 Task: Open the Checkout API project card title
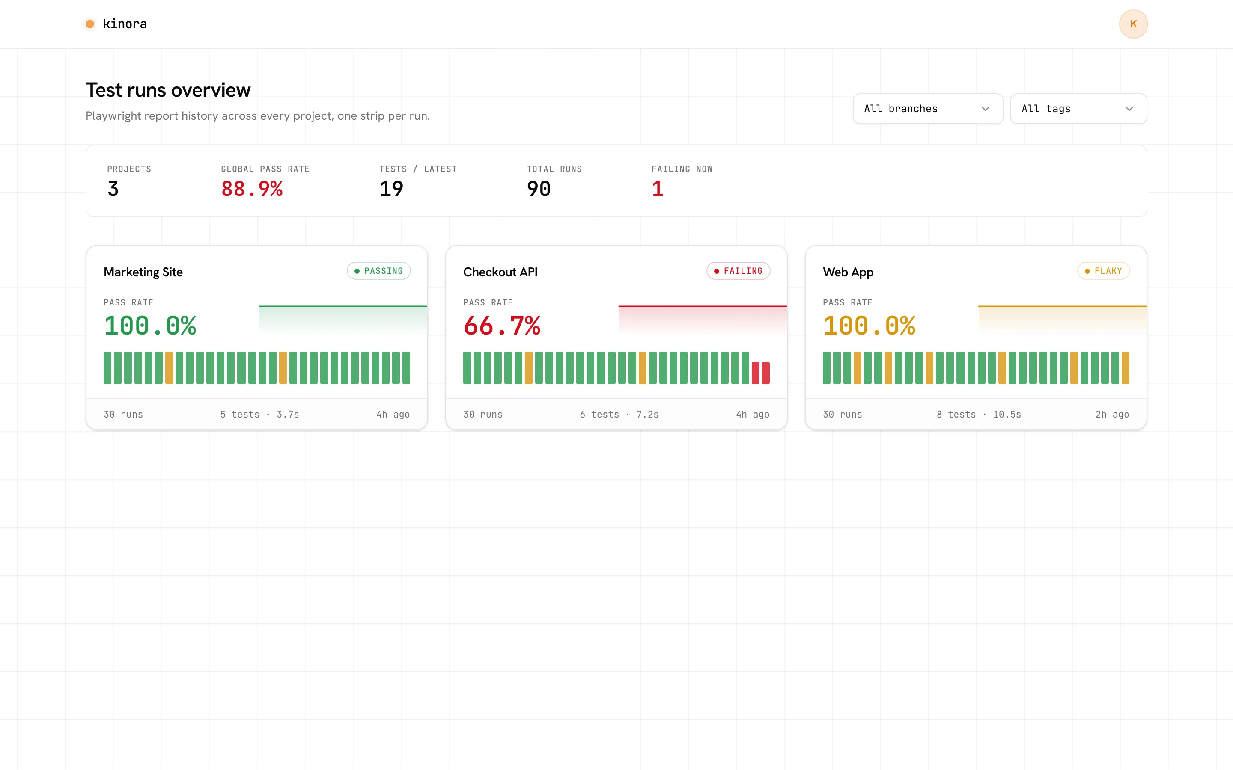[500, 272]
